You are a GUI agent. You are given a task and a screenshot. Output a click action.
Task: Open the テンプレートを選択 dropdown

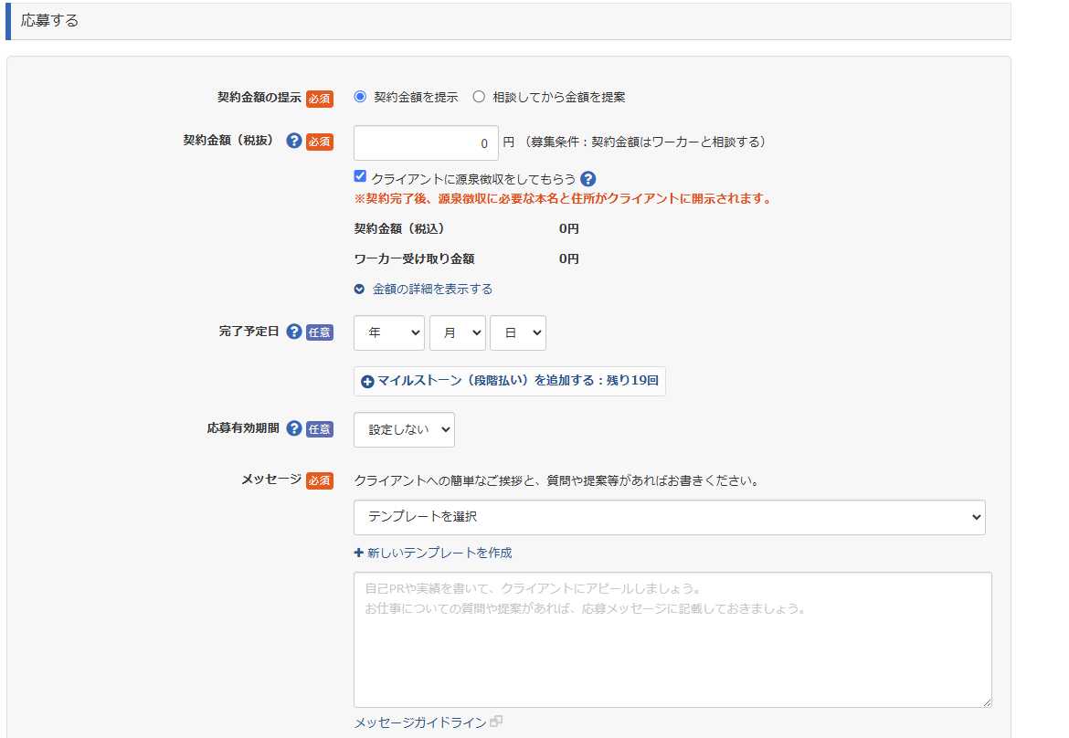[x=670, y=517]
